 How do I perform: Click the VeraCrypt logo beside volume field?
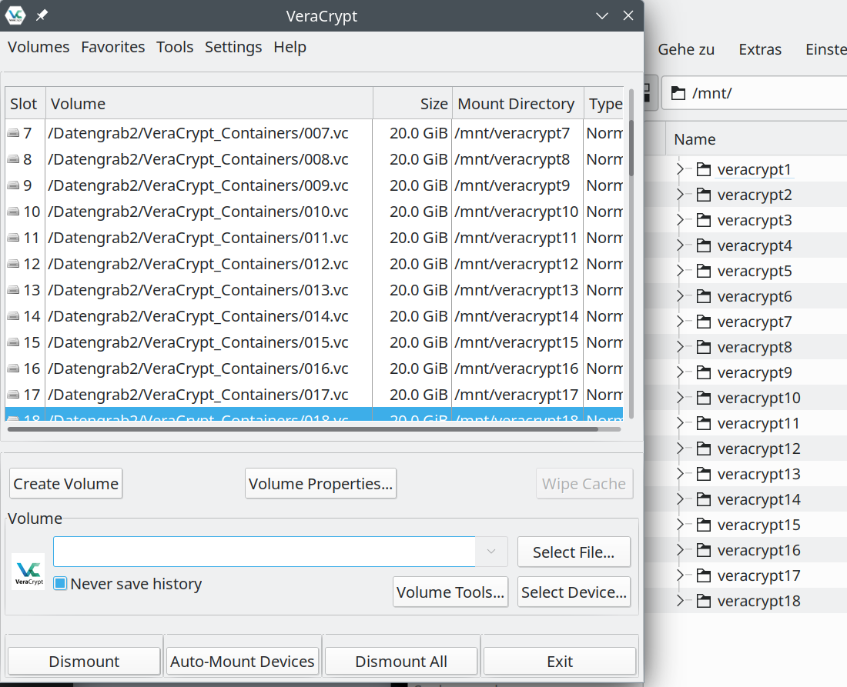click(x=28, y=572)
